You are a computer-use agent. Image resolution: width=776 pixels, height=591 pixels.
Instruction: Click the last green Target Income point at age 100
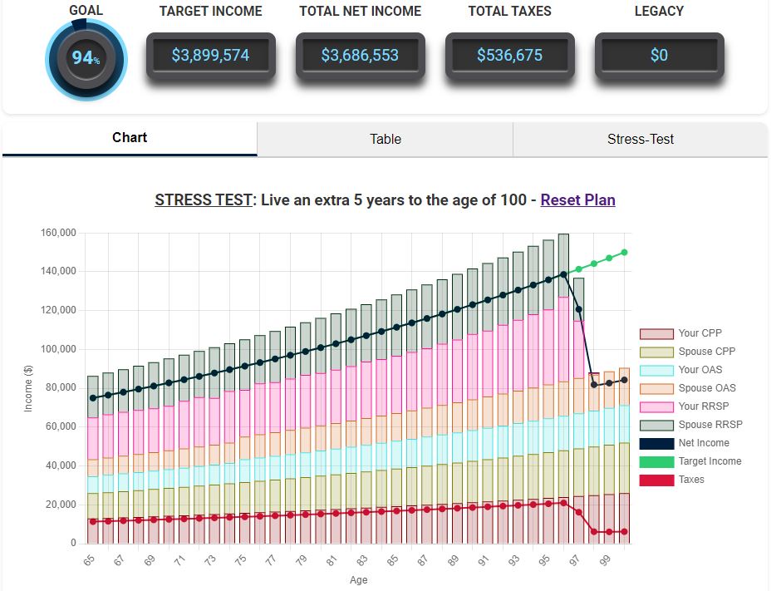[x=624, y=253]
